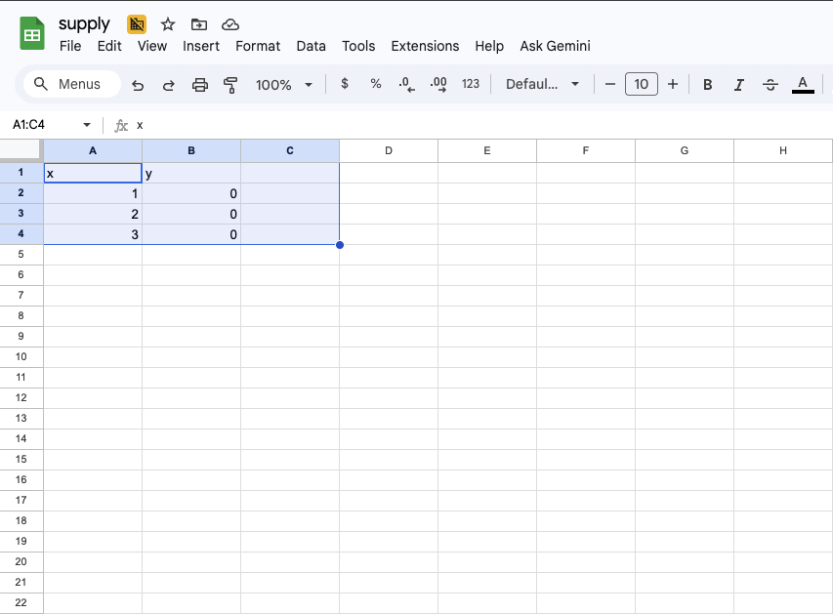The image size is (833, 614).
Task: Activate the paint format roller
Action: (x=230, y=85)
